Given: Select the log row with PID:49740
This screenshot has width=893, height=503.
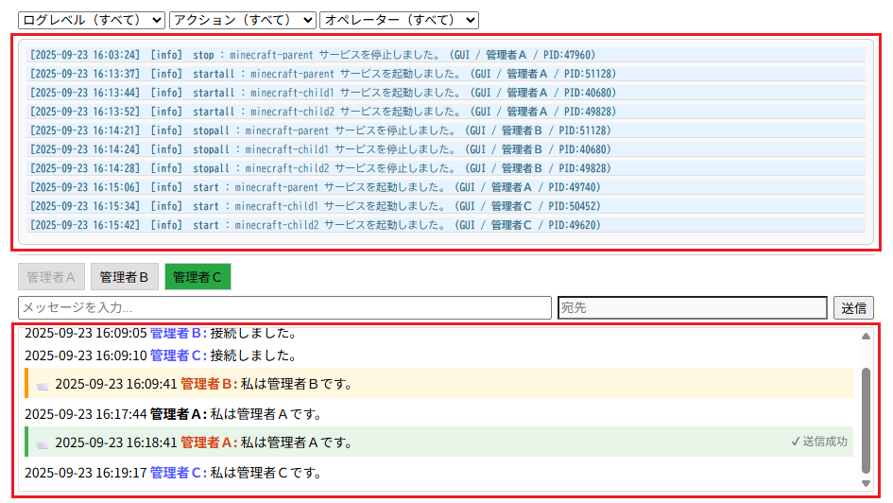Looking at the screenshot, I should [x=446, y=187].
